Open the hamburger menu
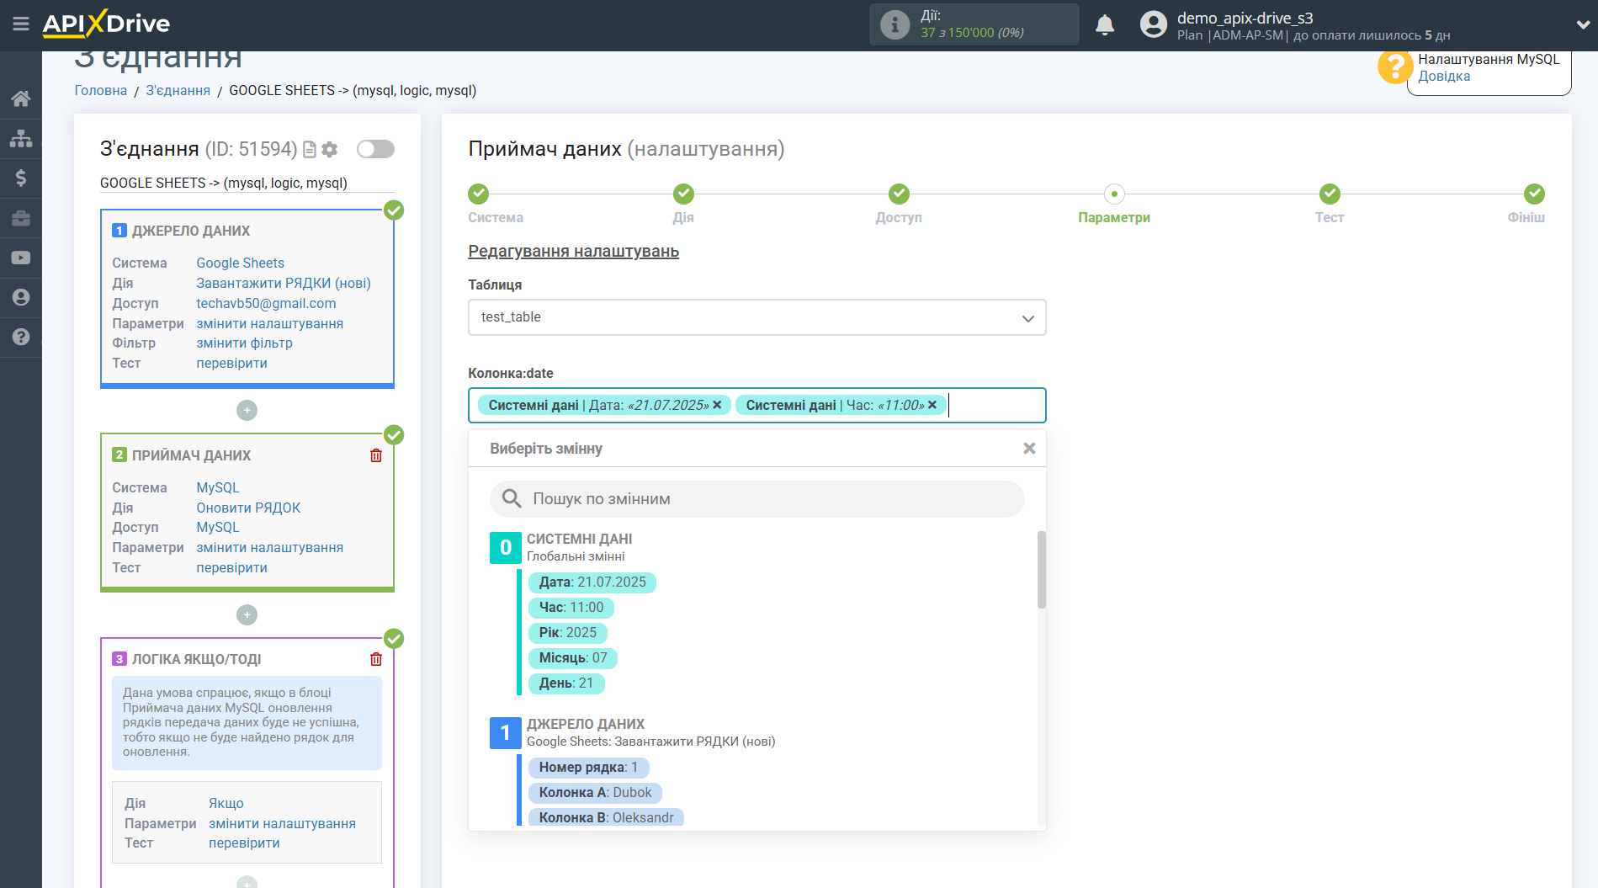The image size is (1598, 888). pos(21,24)
